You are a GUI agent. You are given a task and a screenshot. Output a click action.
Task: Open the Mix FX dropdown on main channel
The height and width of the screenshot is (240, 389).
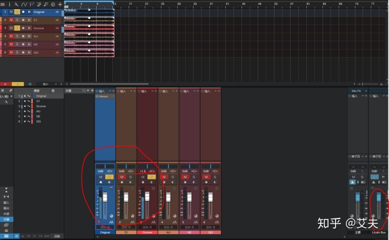coord(366,91)
